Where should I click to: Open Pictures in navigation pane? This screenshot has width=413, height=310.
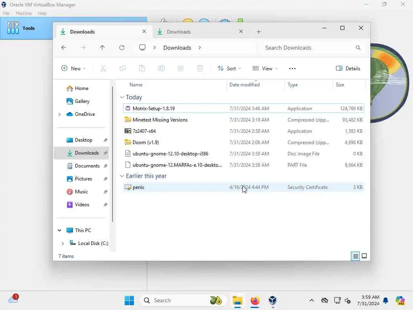83,179
